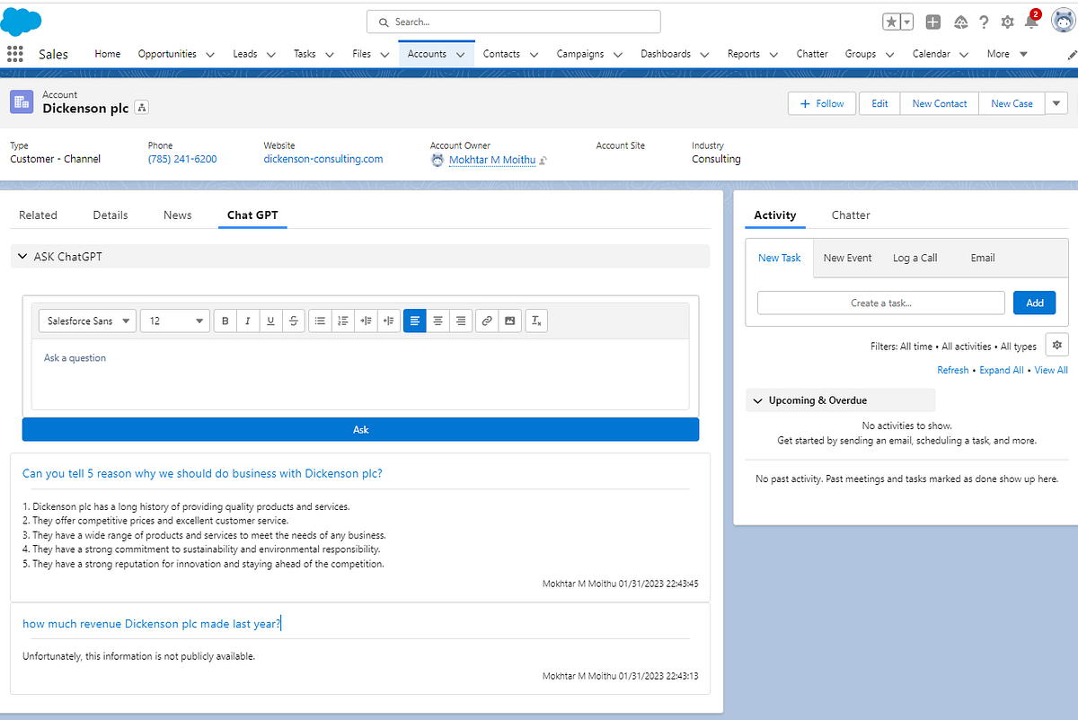
Task: Toggle the favorites star
Action: tap(890, 20)
